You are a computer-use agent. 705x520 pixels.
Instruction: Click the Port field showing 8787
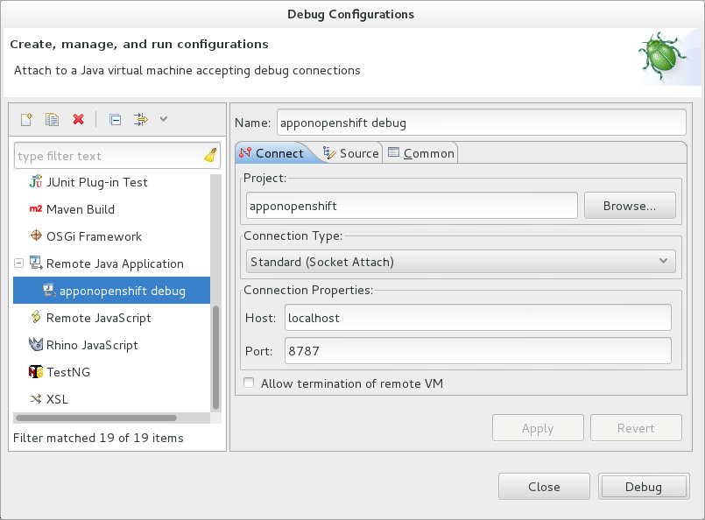[476, 351]
